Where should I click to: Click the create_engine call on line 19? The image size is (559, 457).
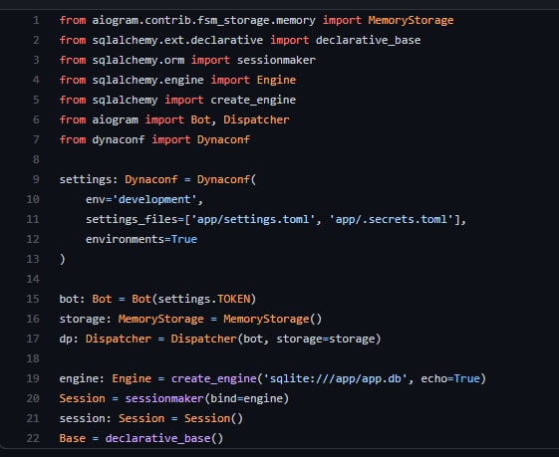coord(214,378)
